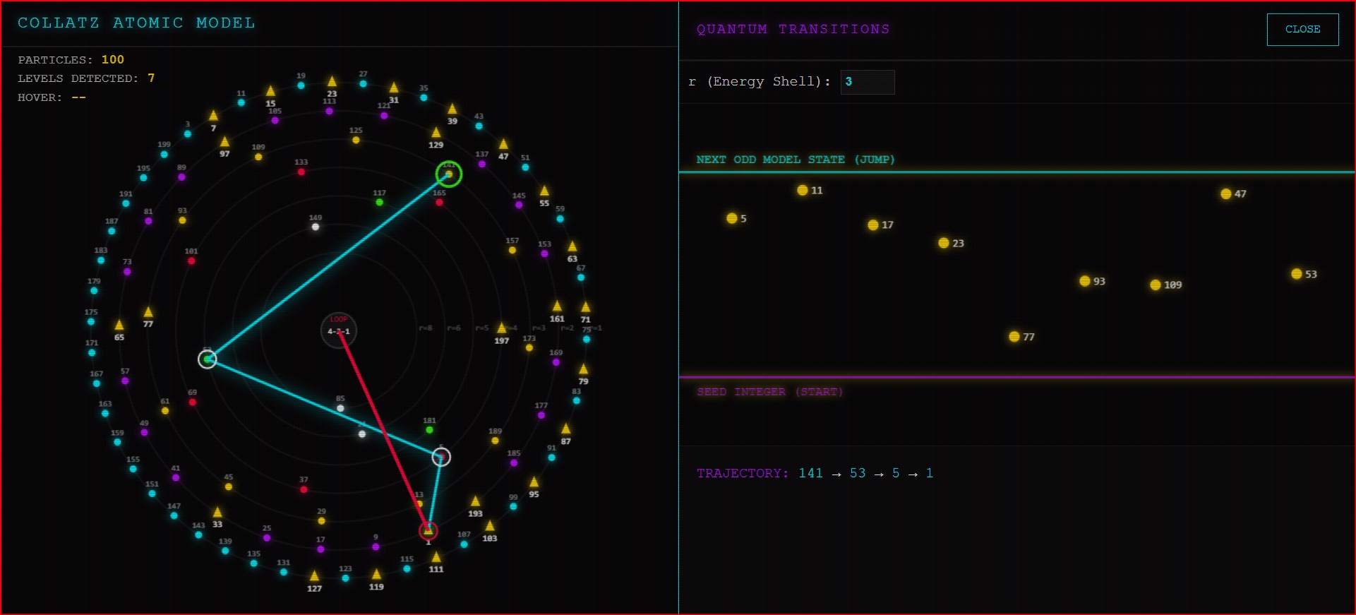Choose yellow node 109 in jump panel
1356x615 pixels.
(x=1156, y=285)
